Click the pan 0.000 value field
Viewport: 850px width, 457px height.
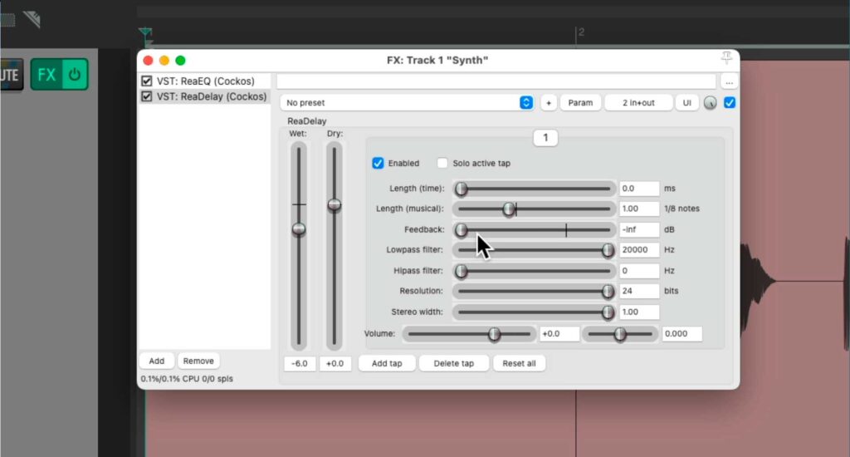(682, 334)
